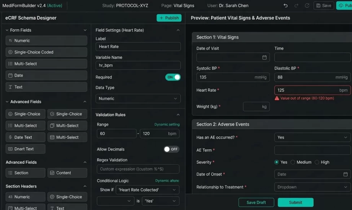The image size is (352, 210).
Task: Open the empty operator dropdown before 'is'
Action: pyautogui.click(x=116, y=201)
